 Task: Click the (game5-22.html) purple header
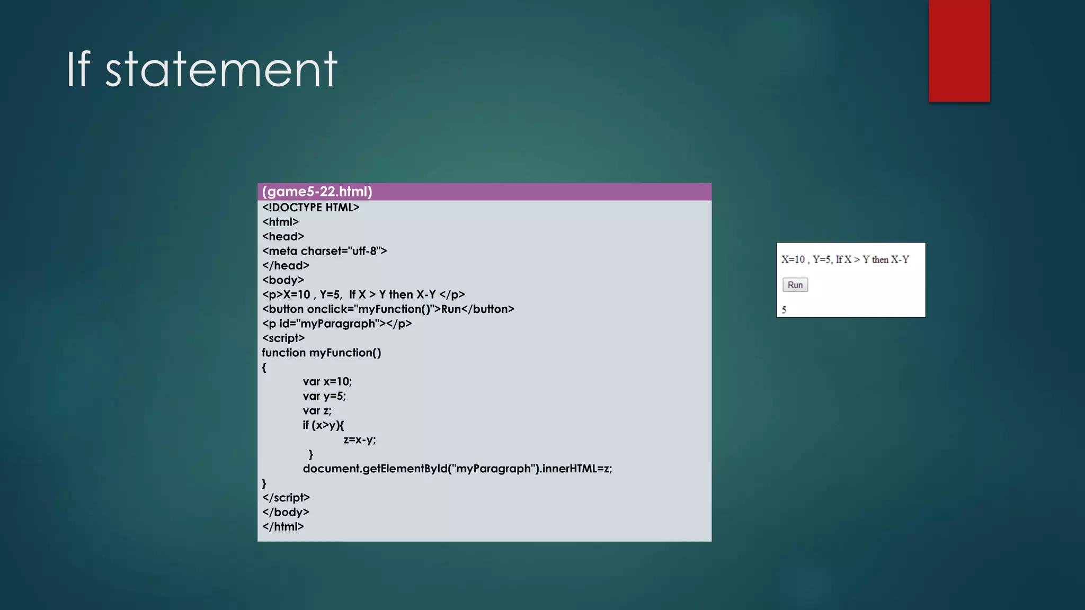pos(318,192)
